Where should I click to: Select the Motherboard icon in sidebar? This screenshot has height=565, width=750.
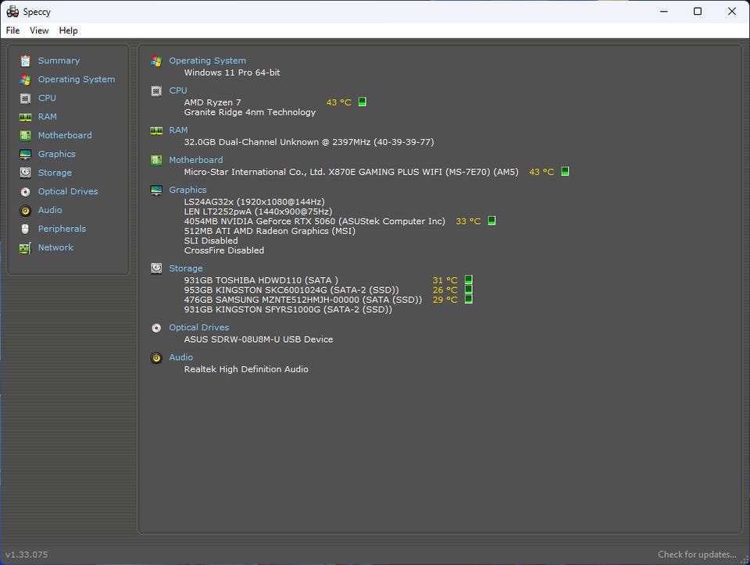point(25,136)
